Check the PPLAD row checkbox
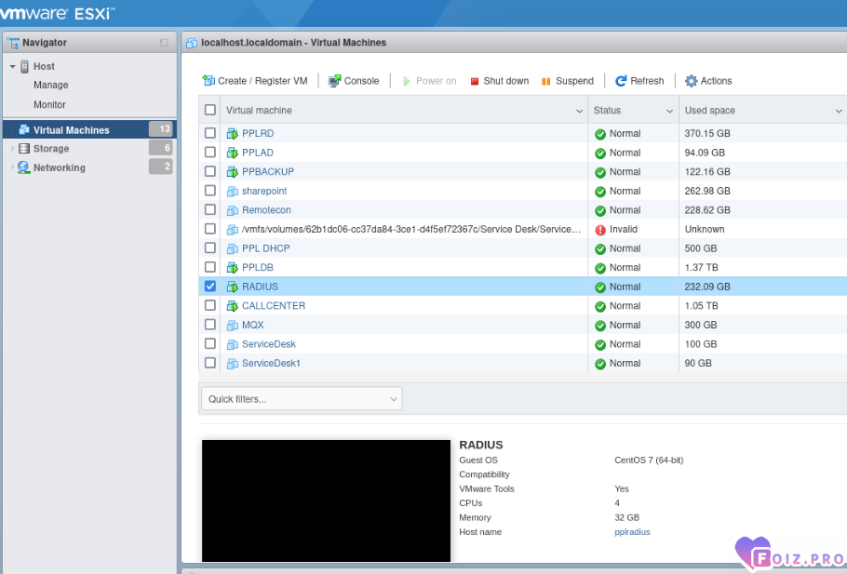Image resolution: width=847 pixels, height=574 pixels. click(x=210, y=153)
